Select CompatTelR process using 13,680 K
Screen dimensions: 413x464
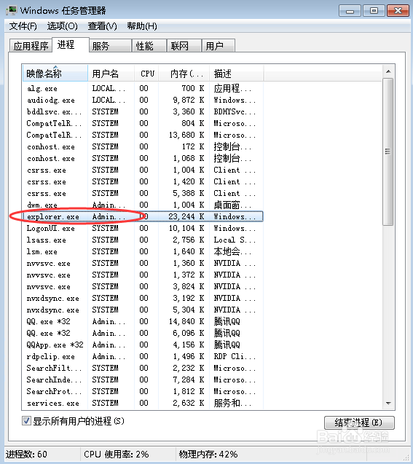tap(143, 135)
